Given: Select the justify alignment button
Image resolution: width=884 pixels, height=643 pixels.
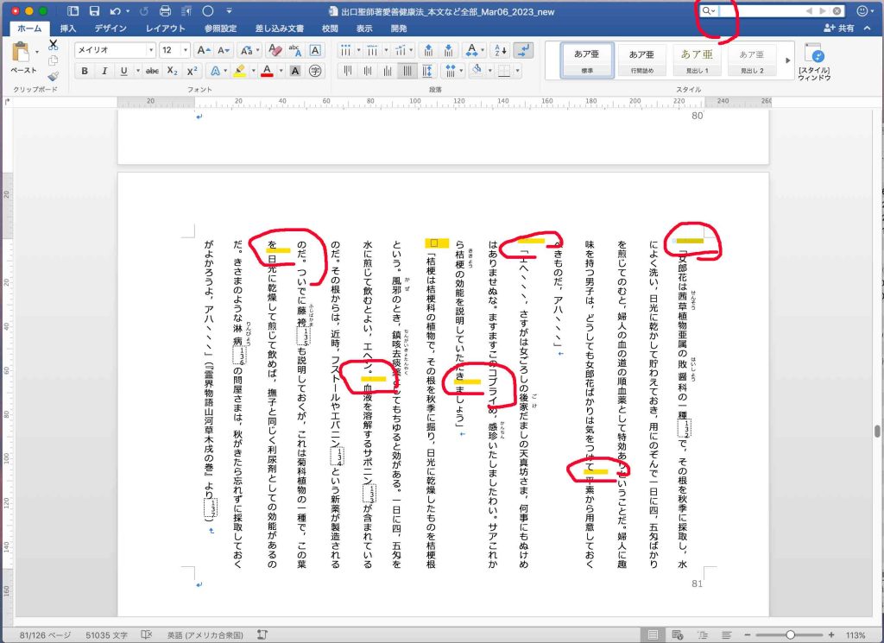Looking at the screenshot, I should click(407, 71).
